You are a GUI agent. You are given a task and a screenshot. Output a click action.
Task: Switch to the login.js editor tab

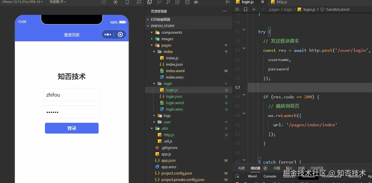[x=248, y=2]
